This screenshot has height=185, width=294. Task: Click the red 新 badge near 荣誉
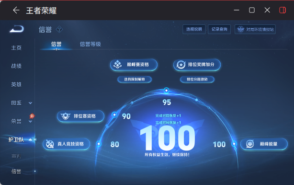click(x=32, y=116)
